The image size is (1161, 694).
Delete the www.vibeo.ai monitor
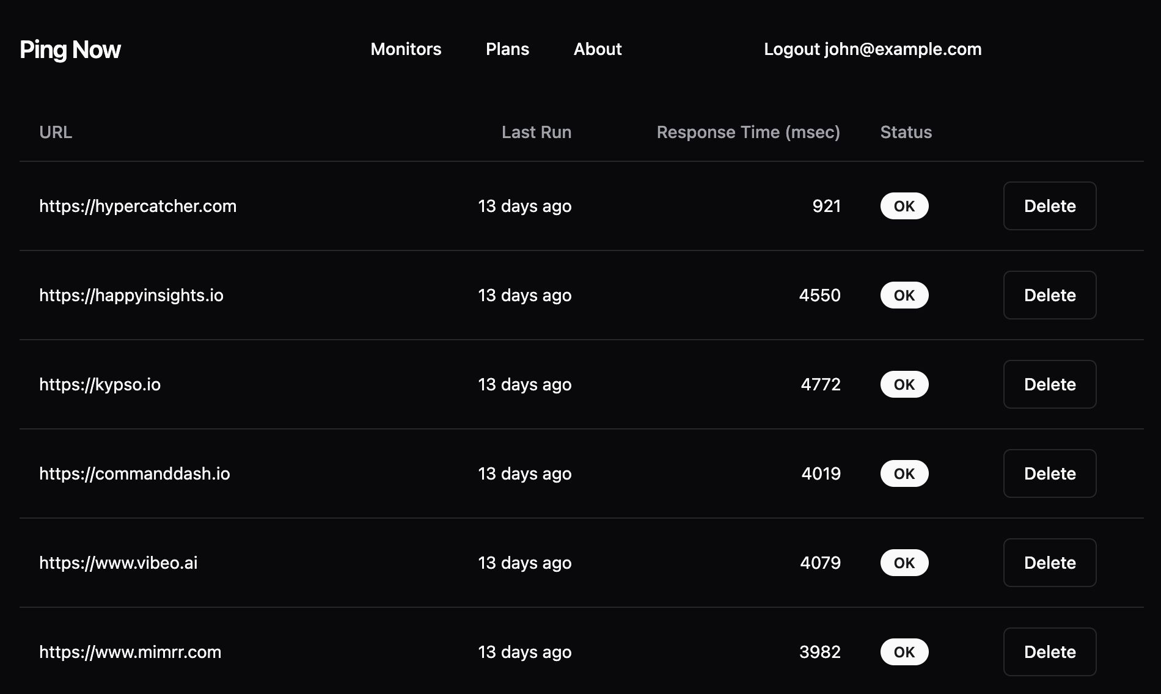1049,563
